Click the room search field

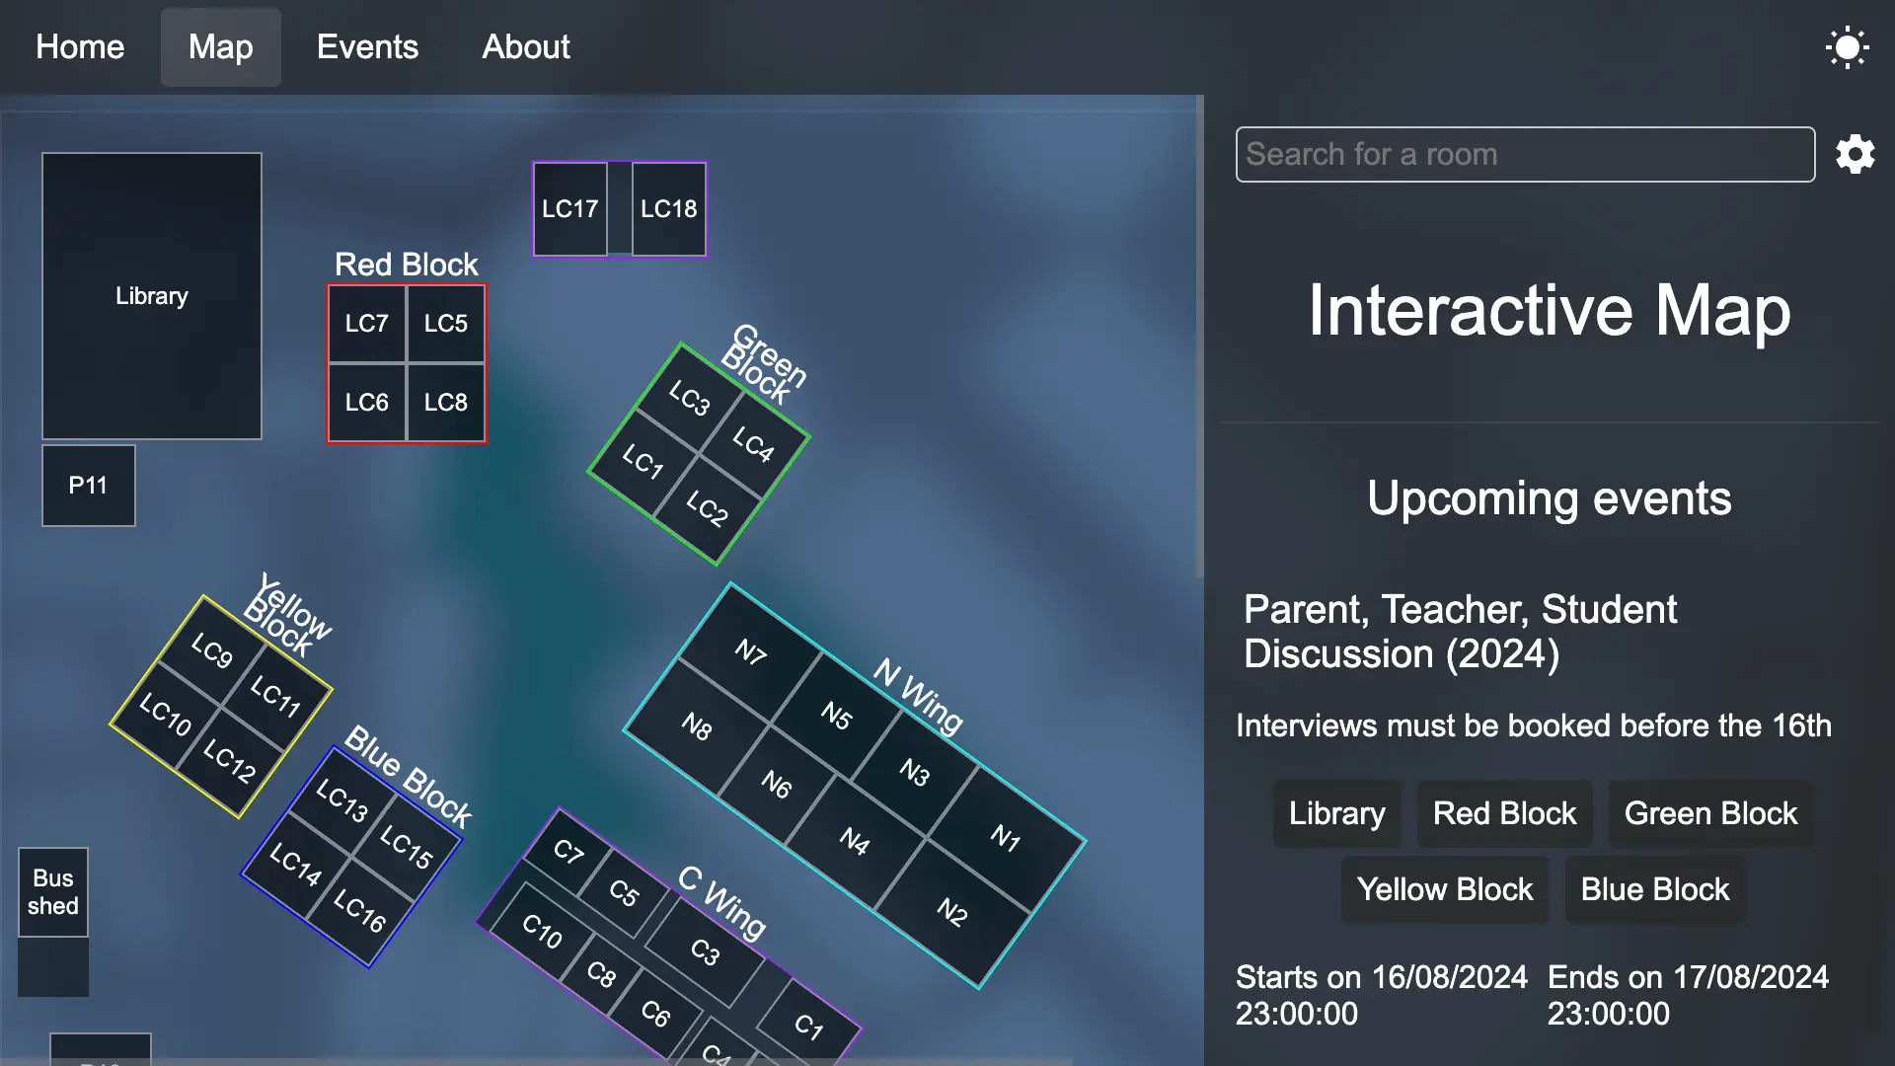click(1524, 155)
